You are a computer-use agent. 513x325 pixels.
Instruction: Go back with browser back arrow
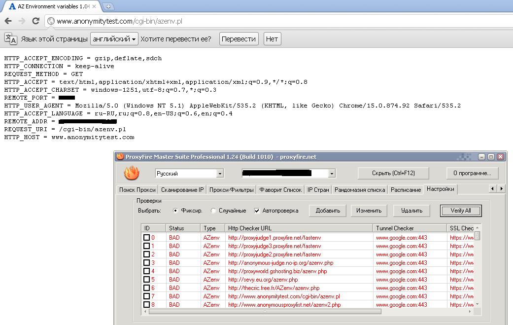tap(8, 21)
